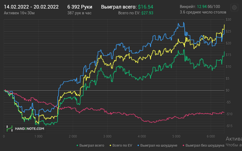The width and height of the screenshot is (242, 151).
Task: Click the winrate value 12.94
Action: coord(202,7)
